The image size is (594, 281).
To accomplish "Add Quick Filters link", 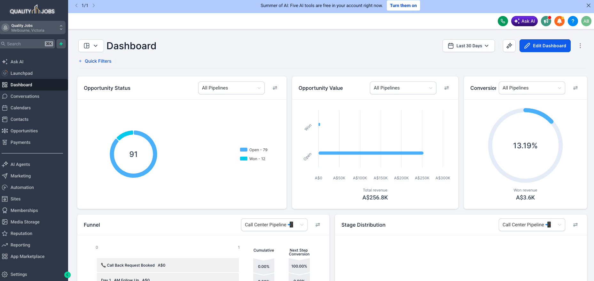I will pos(95,61).
